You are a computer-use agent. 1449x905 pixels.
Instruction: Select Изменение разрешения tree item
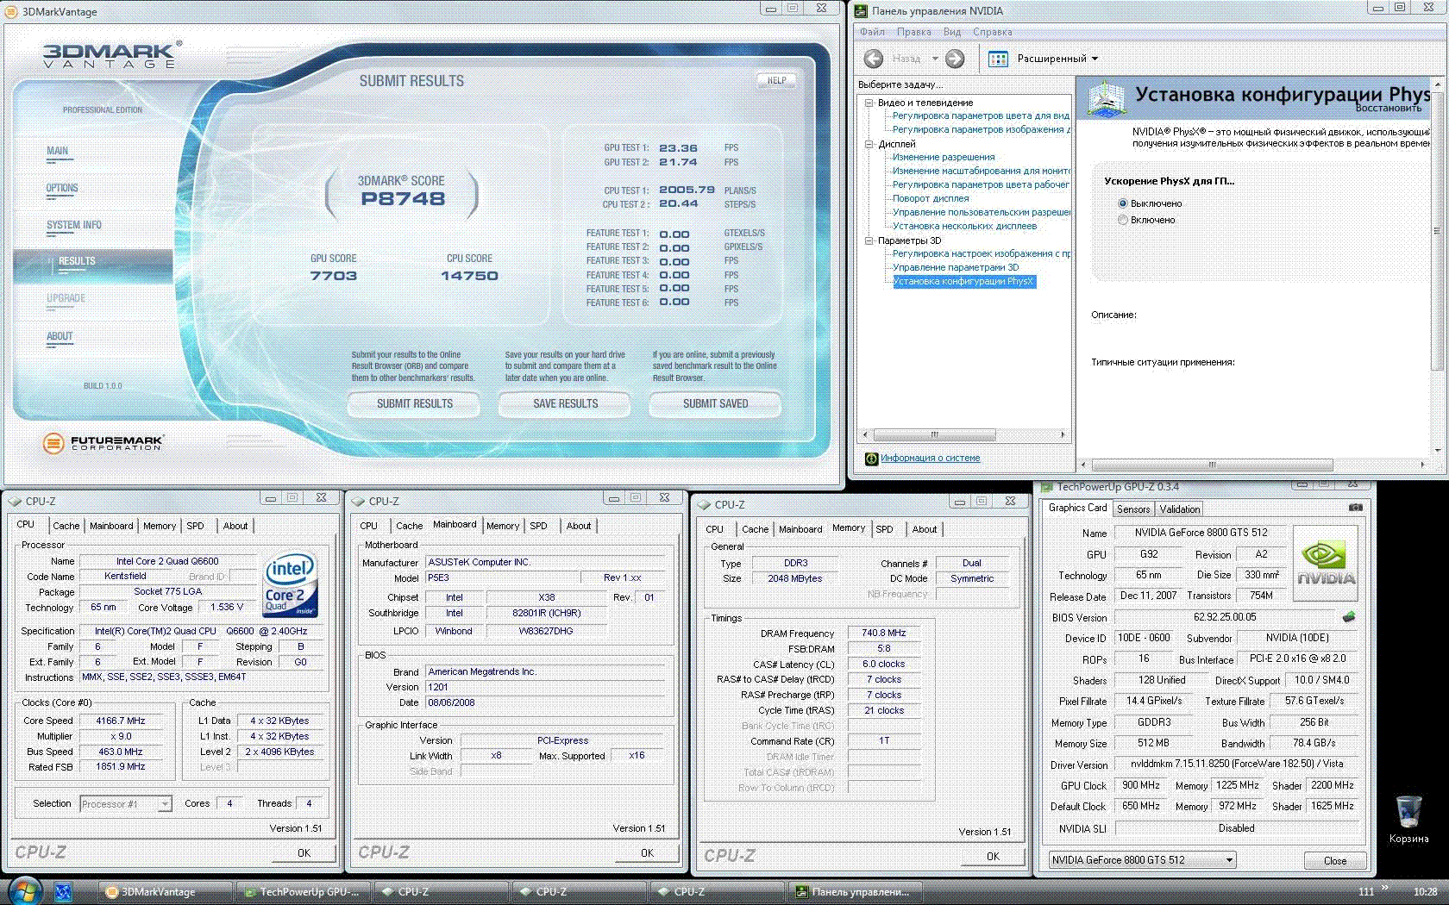click(x=944, y=157)
